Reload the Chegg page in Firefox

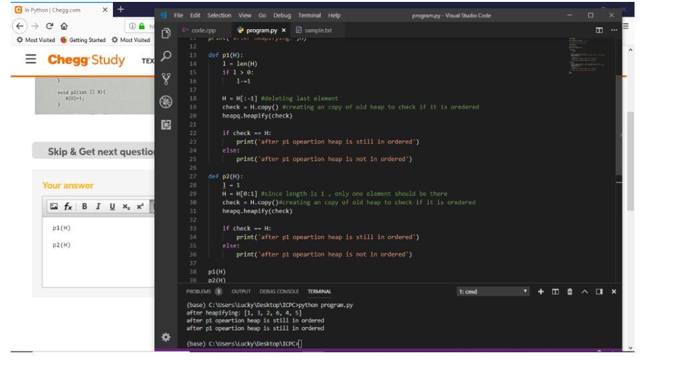(x=49, y=26)
